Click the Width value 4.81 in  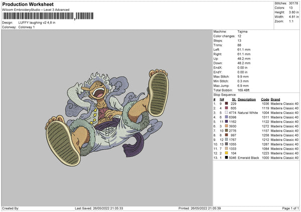pos(293,17)
